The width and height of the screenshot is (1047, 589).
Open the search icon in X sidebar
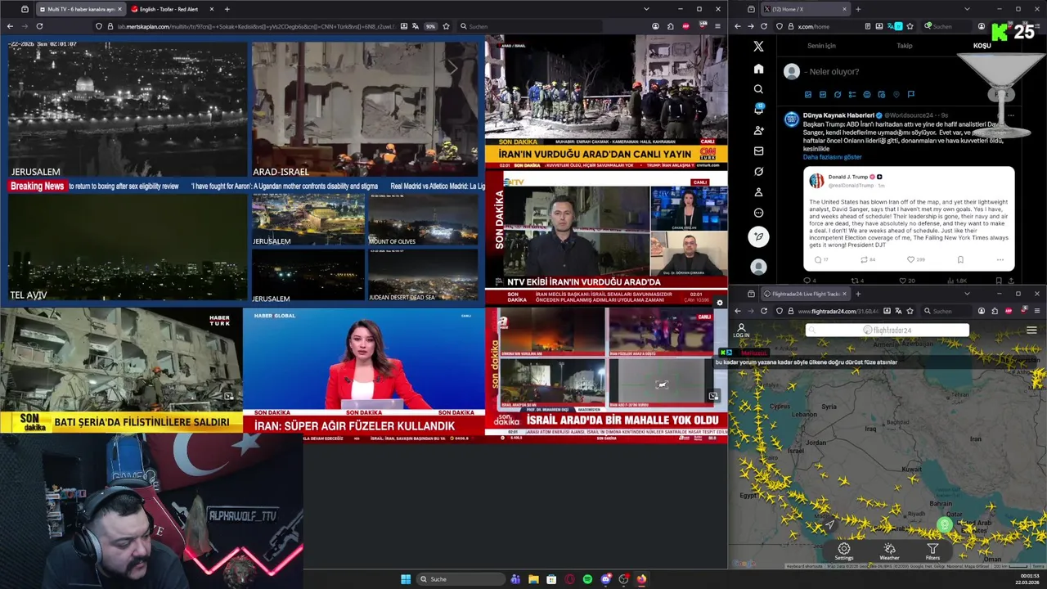coord(758,89)
